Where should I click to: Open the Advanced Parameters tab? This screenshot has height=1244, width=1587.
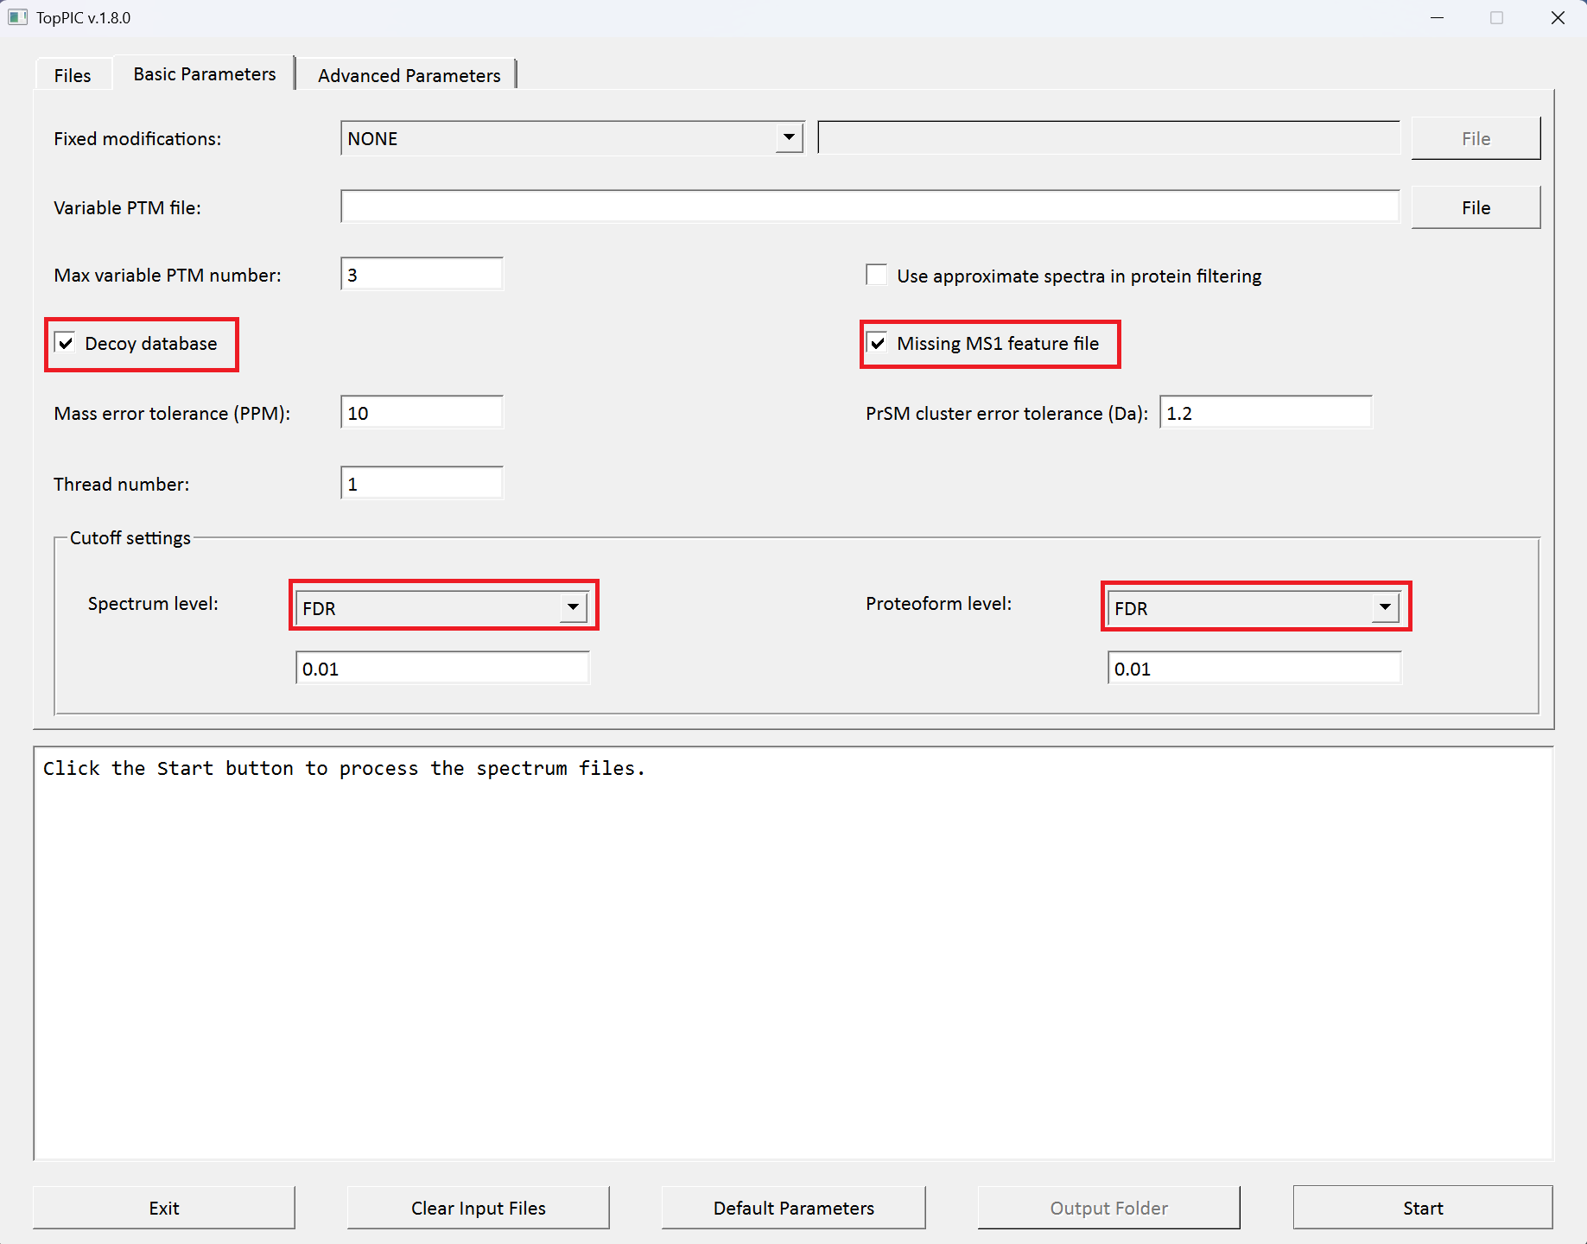coord(409,76)
